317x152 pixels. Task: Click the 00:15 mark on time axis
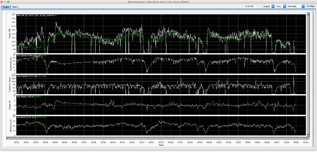click(161, 142)
